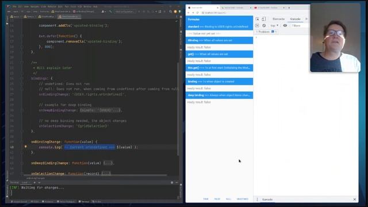Click the build hammer icon in IDE toolbar
Screen dimensions: 368x207
tap(110, 11)
